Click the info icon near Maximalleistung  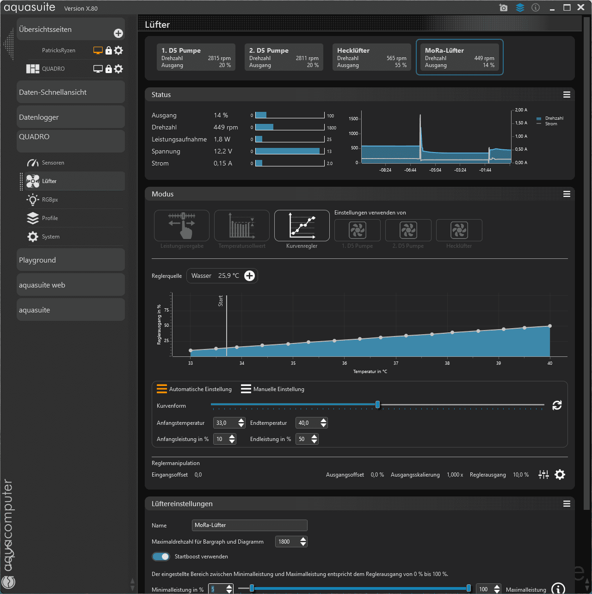(558, 589)
